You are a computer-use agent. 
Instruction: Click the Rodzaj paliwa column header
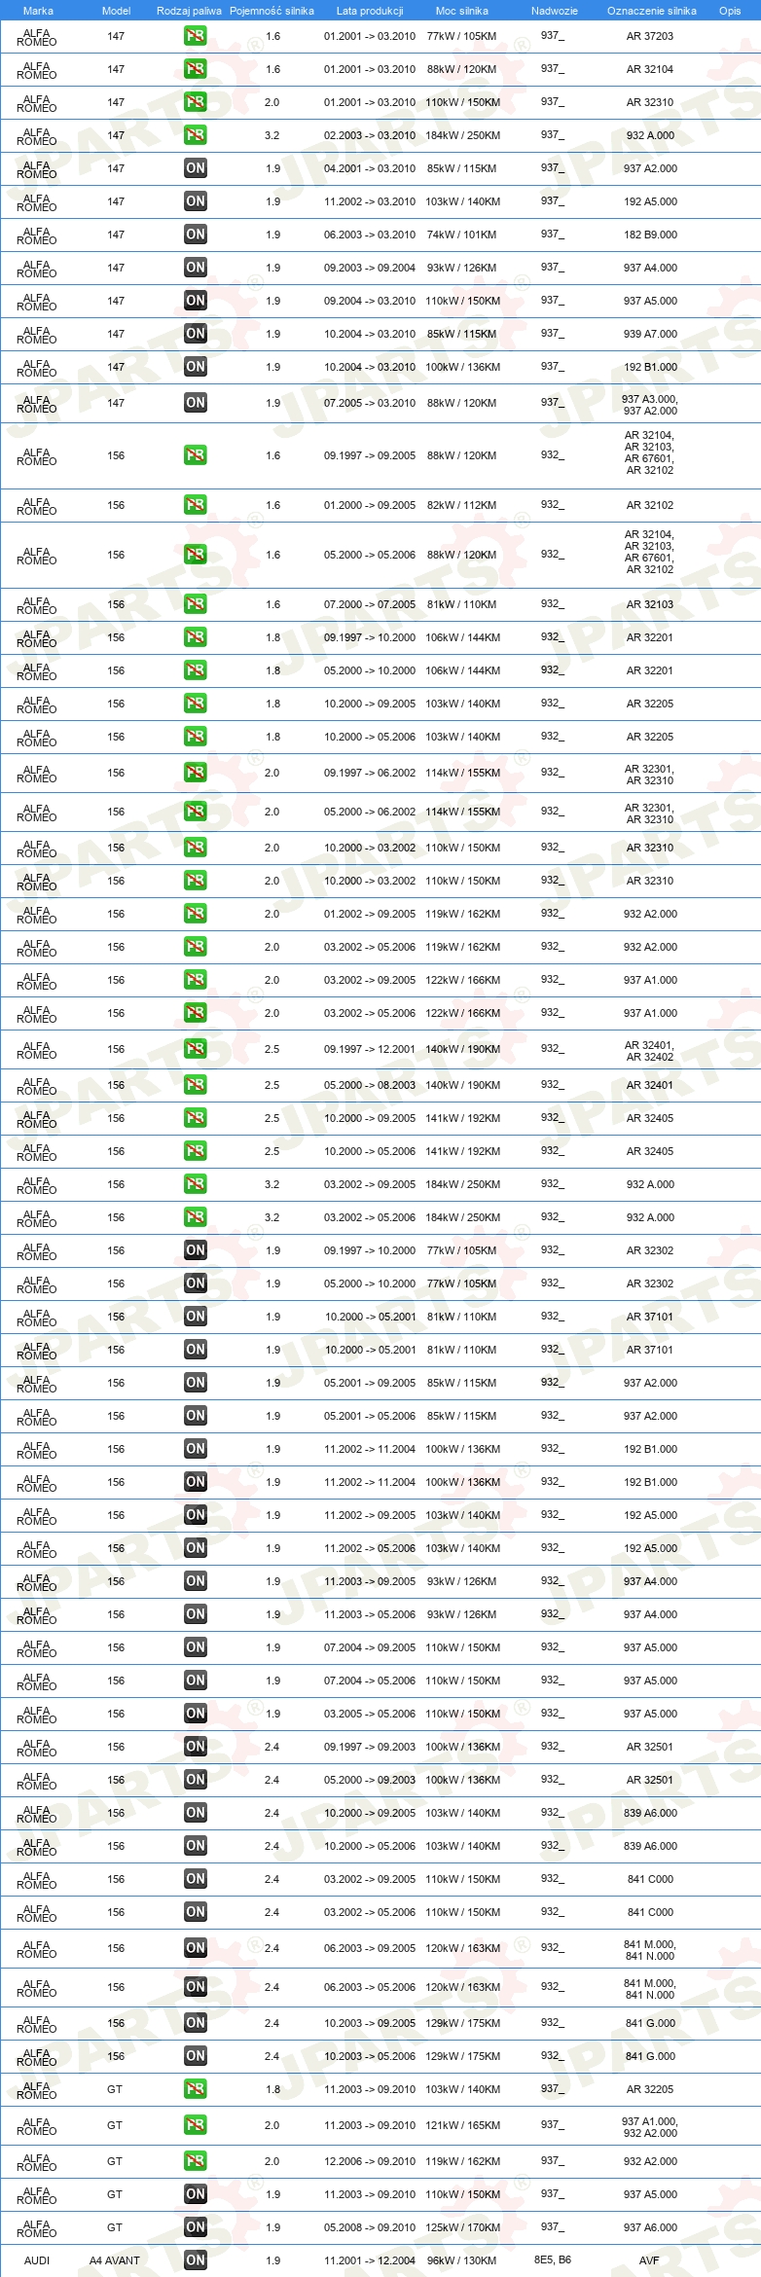189,11
